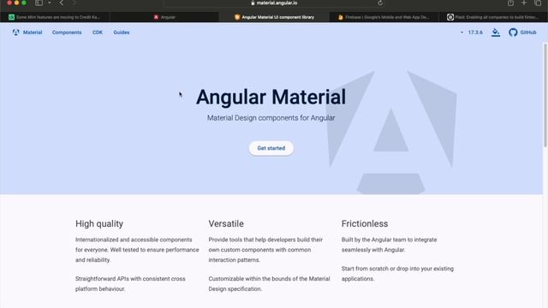The height and width of the screenshot is (308, 548).
Task: Select the Angular Material UI component library tab
Action: pyautogui.click(x=274, y=17)
